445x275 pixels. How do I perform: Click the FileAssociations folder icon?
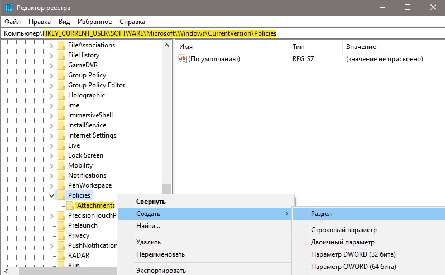point(61,45)
